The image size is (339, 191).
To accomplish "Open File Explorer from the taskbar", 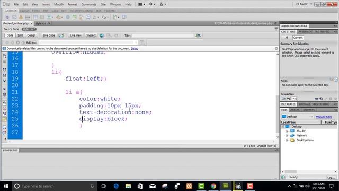I will click(x=128, y=186).
